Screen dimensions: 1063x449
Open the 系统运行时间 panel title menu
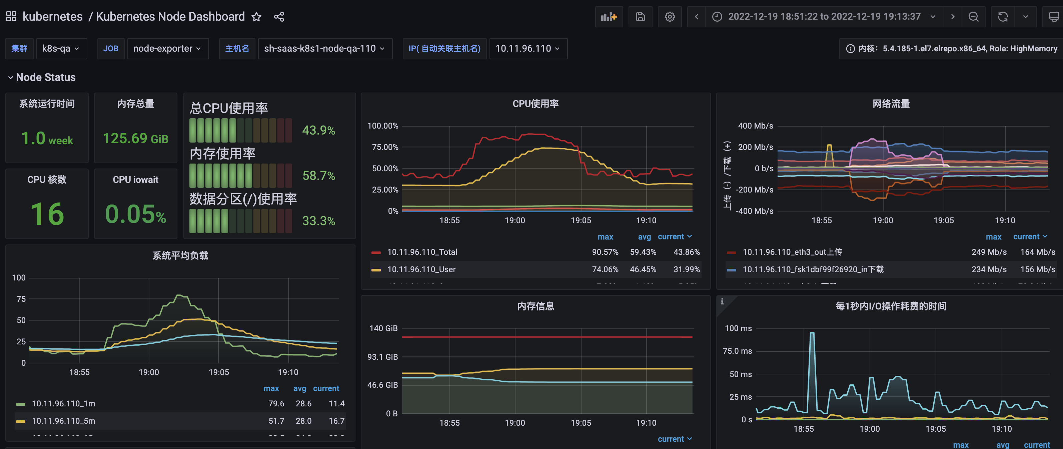tap(47, 104)
